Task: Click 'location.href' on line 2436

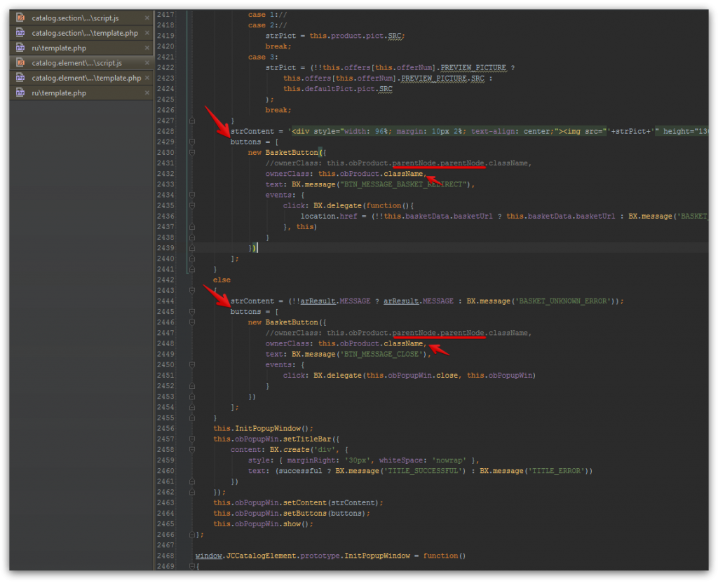Action: pyautogui.click(x=329, y=216)
